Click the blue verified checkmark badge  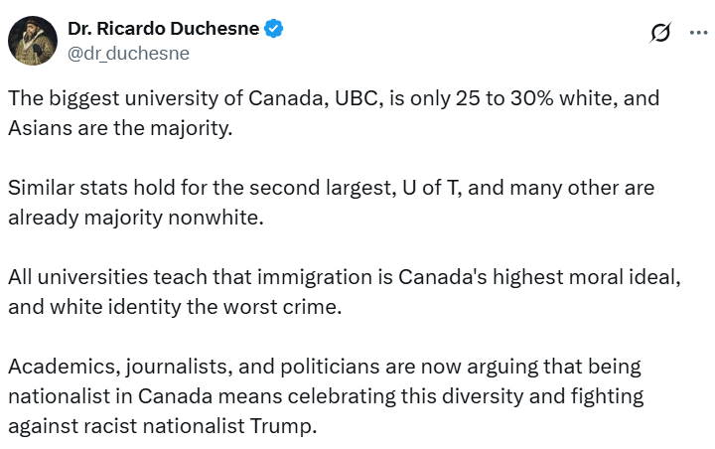[x=274, y=30]
